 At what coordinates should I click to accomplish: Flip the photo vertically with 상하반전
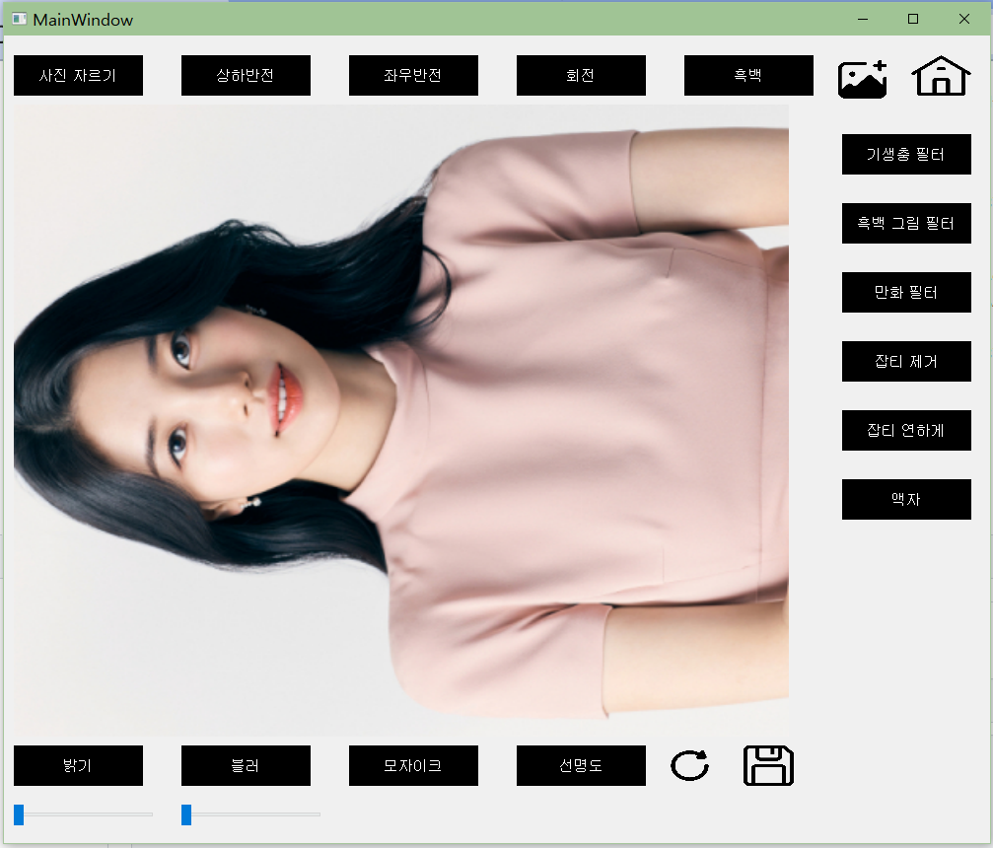246,75
